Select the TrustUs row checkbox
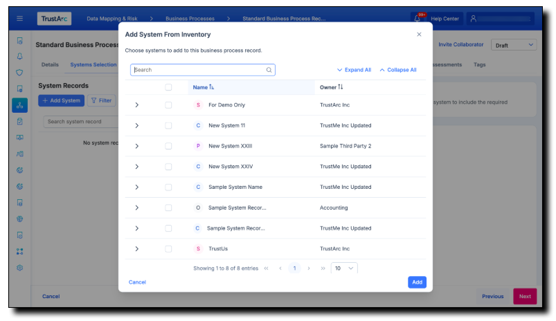The width and height of the screenshot is (556, 321). (x=168, y=249)
